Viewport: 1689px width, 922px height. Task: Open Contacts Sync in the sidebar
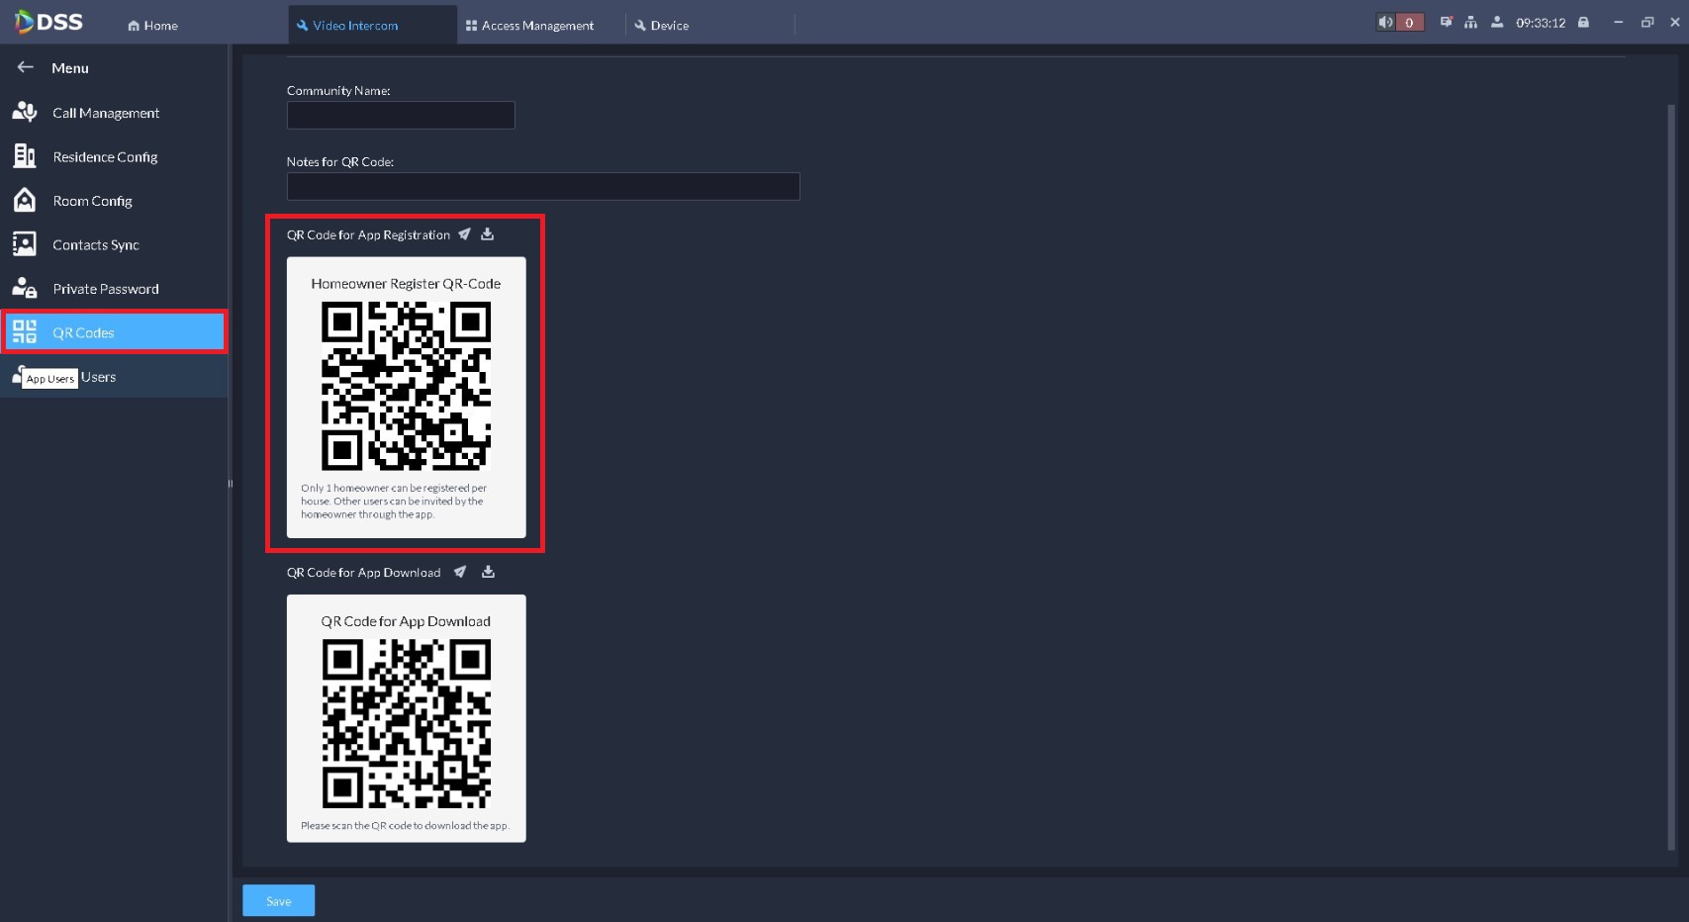tap(114, 244)
